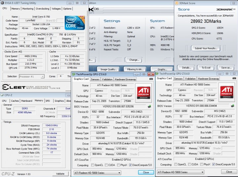Select Validation tab in right GPU-Z
This screenshot has width=238, height=177.
[x=190, y=79]
